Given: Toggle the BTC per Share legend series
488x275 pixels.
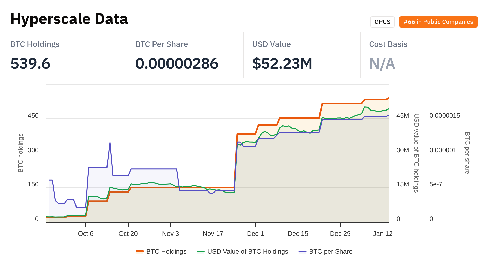Looking at the screenshot, I should click(330, 251).
